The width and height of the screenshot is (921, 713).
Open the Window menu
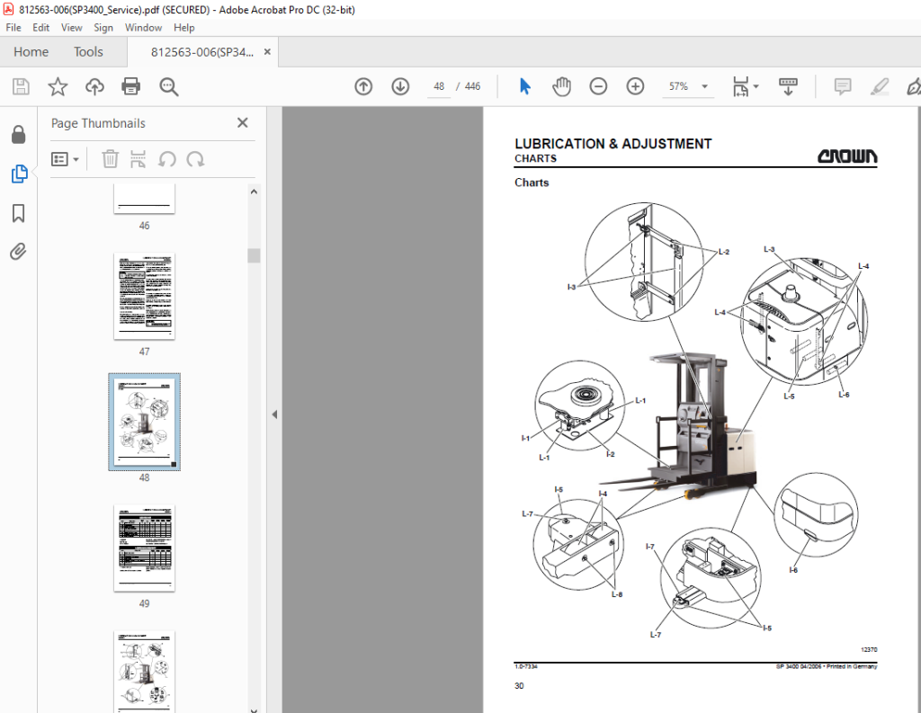(x=143, y=28)
